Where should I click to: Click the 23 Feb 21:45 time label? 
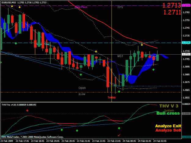(x=83, y=141)
